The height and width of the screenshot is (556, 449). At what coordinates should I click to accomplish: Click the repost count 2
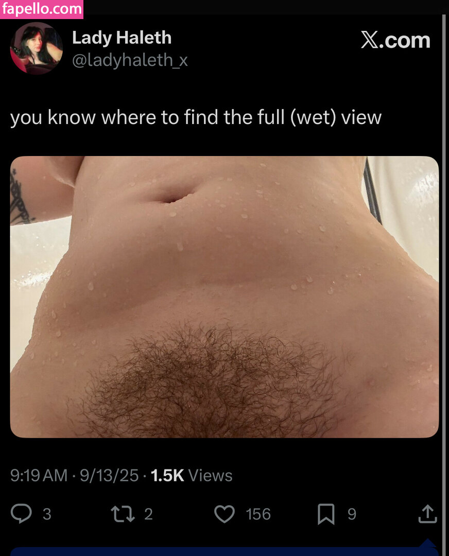pyautogui.click(x=149, y=514)
